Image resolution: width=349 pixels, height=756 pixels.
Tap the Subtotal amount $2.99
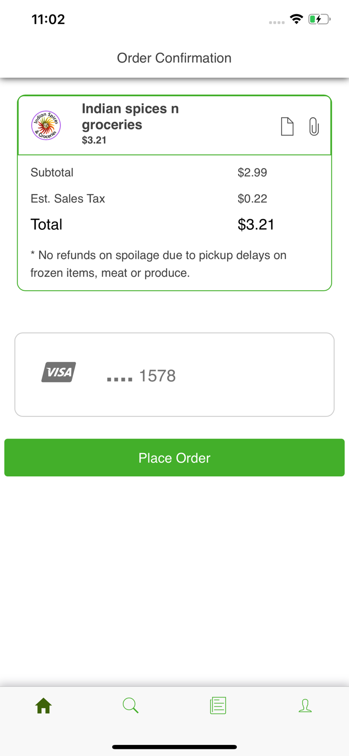click(252, 173)
